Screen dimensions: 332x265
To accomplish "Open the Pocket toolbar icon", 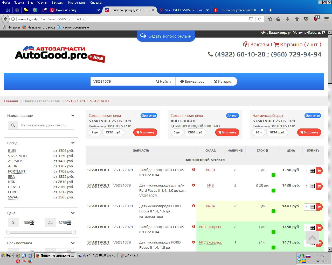I will point(306,19).
